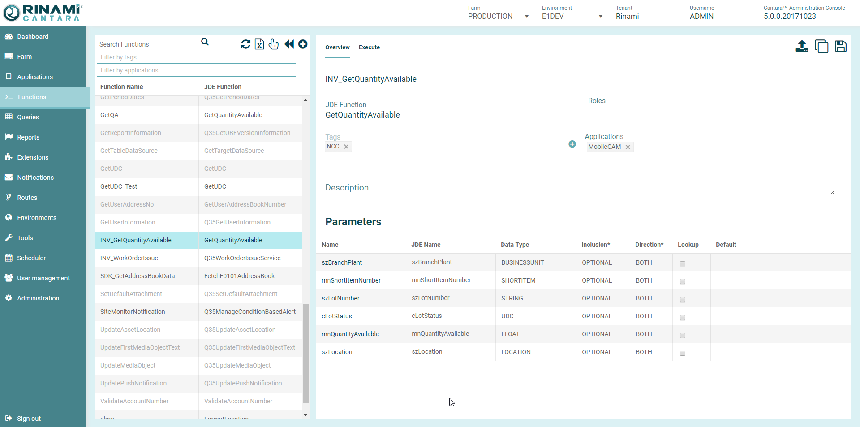
Task: Click the copy function icon
Action: (x=821, y=46)
